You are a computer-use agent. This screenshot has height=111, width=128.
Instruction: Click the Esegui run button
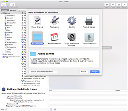(124, 5)
